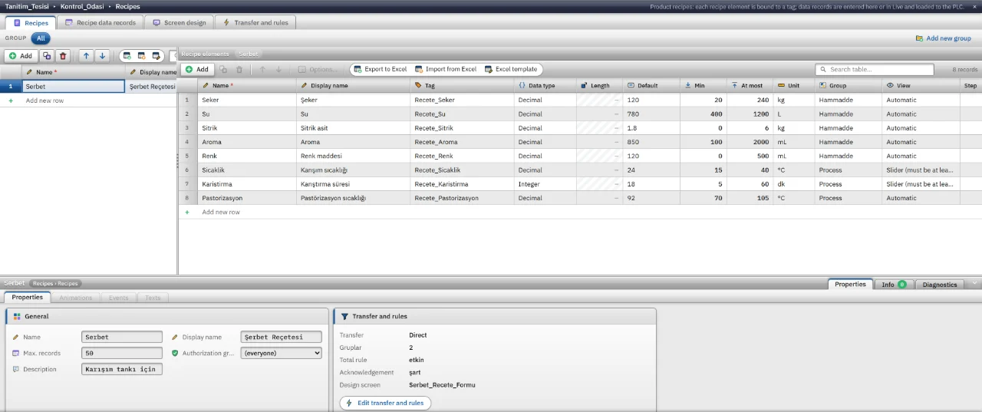982x412 pixels.
Task: Switch to the Recipes tab
Action: point(31,23)
